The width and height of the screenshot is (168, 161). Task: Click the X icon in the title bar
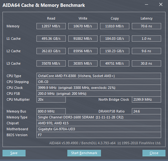[x=161, y=4]
